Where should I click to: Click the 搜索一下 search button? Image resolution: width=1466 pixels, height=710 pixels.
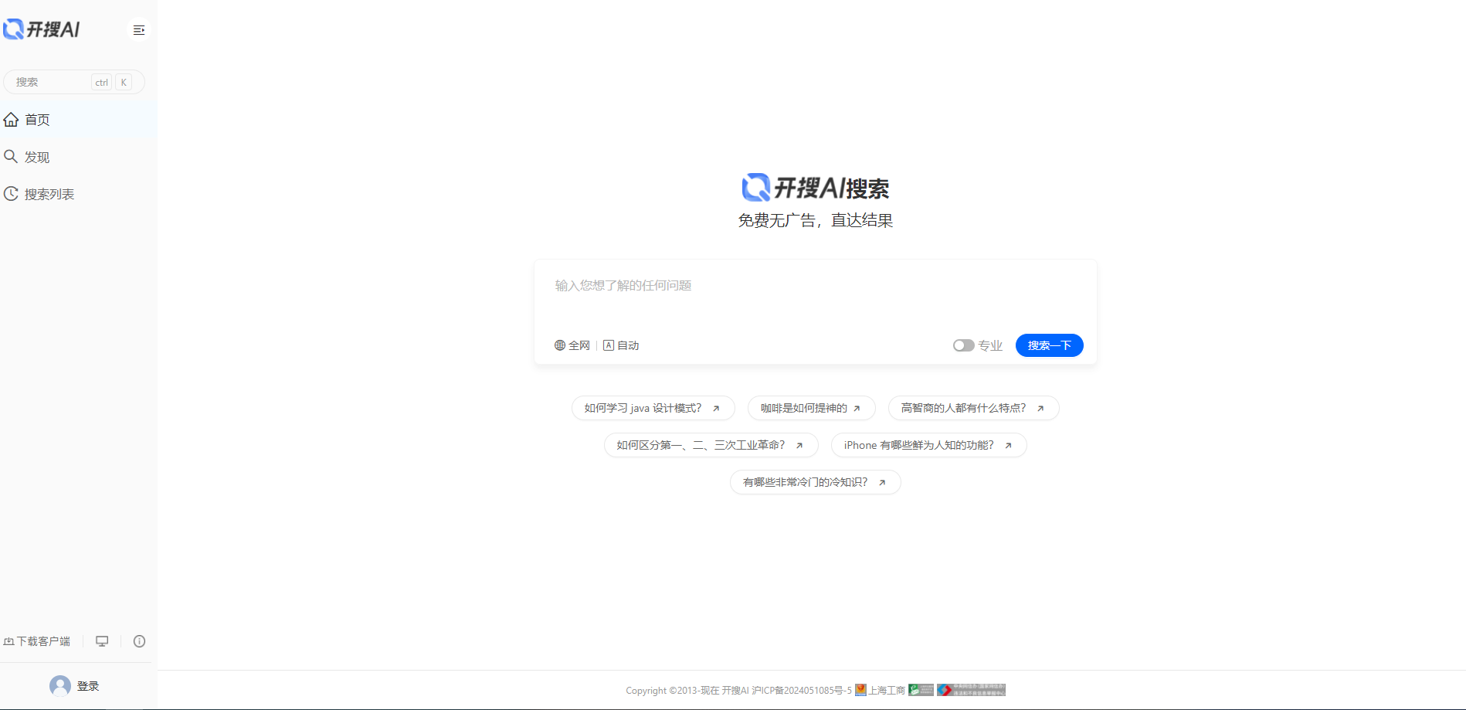coord(1049,345)
